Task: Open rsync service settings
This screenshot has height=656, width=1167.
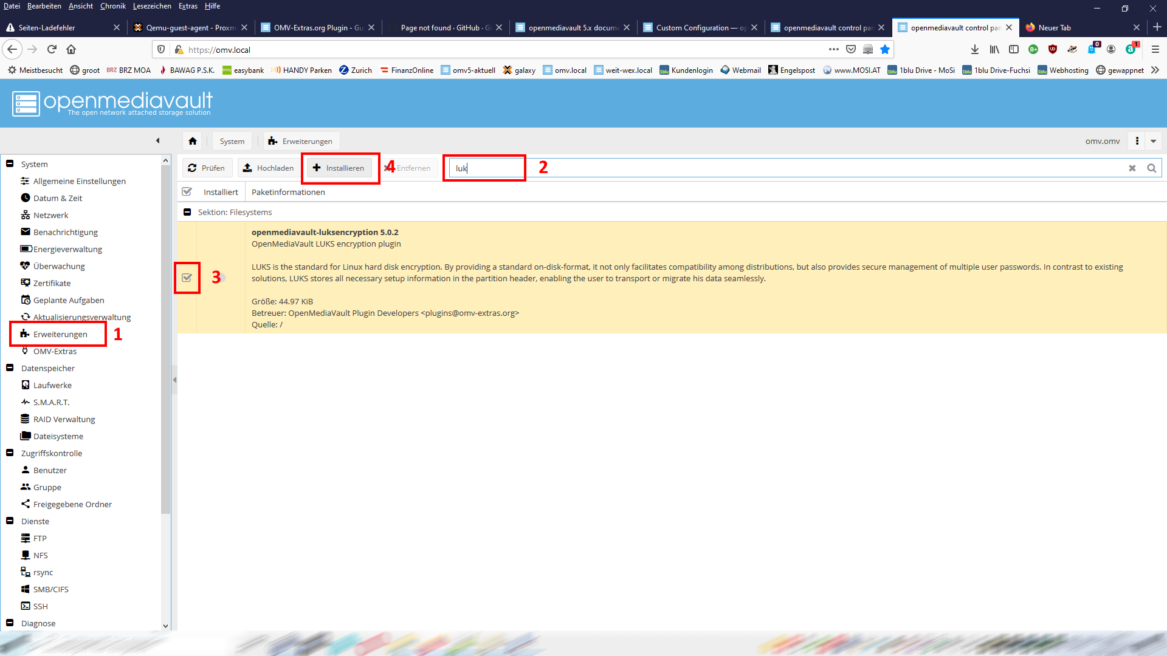Action: pos(43,572)
